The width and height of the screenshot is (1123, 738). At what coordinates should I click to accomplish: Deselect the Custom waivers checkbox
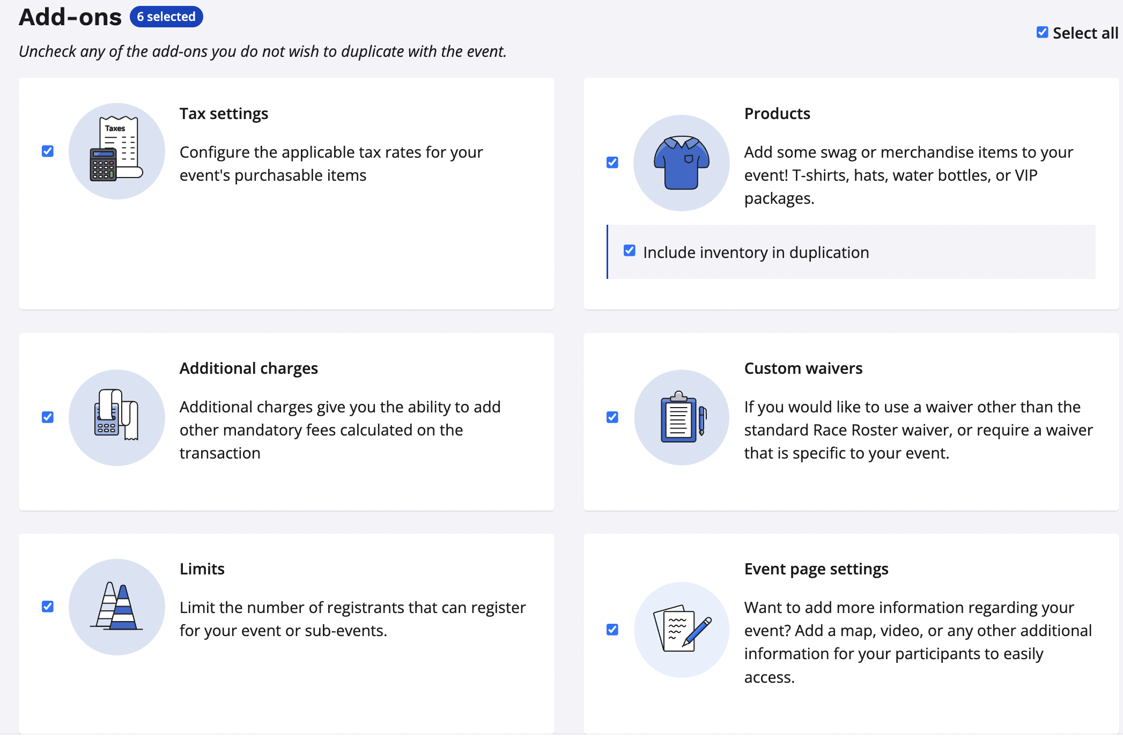pos(612,417)
